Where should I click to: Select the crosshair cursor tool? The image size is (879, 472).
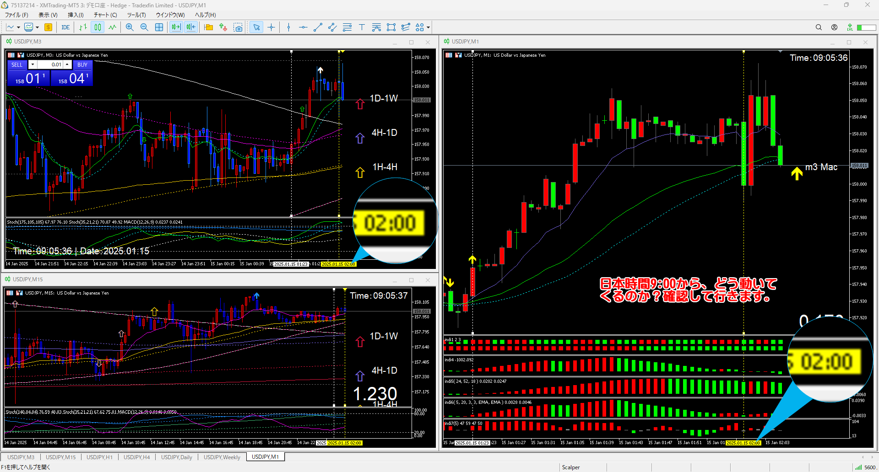(x=271, y=27)
